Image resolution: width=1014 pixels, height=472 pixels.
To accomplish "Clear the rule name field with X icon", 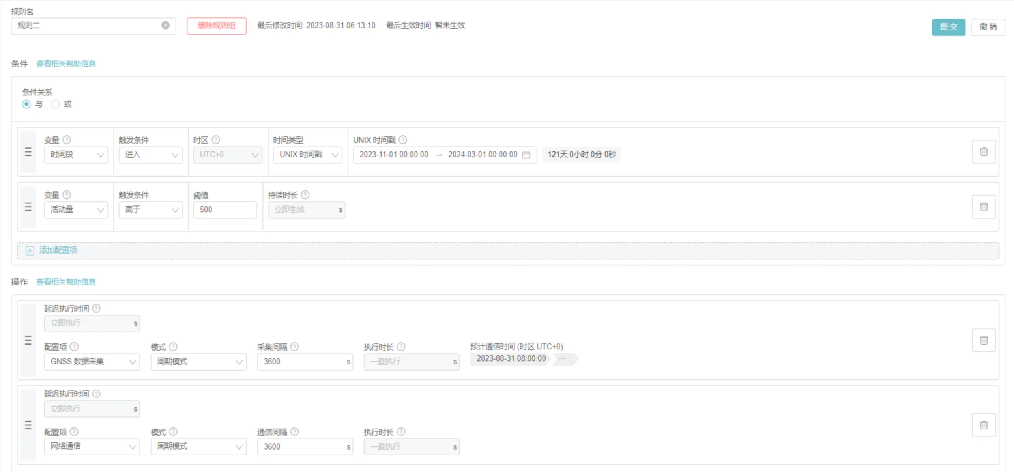I will [165, 25].
